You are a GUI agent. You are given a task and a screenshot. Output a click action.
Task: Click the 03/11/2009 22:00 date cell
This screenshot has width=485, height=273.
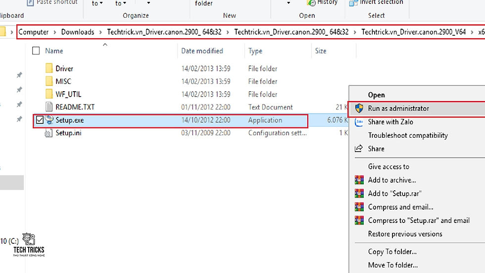(206, 133)
